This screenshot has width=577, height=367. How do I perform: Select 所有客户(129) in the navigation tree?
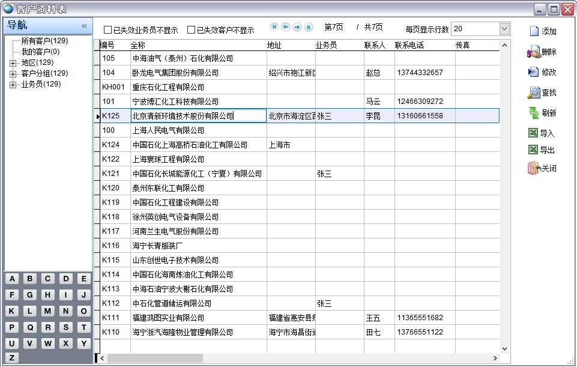tap(44, 41)
